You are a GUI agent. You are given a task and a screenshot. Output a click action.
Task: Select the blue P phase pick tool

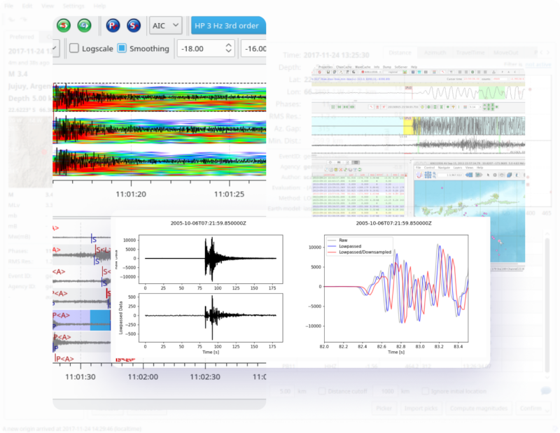113,24
